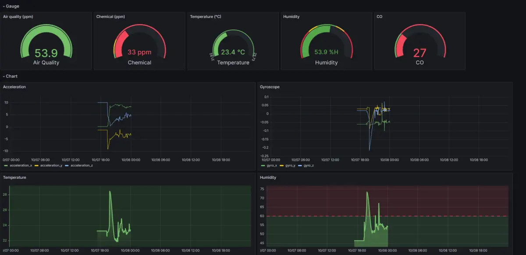Image resolution: width=526 pixels, height=255 pixels.
Task: Open the Chemical (ppm) panel title menu
Action: click(110, 17)
